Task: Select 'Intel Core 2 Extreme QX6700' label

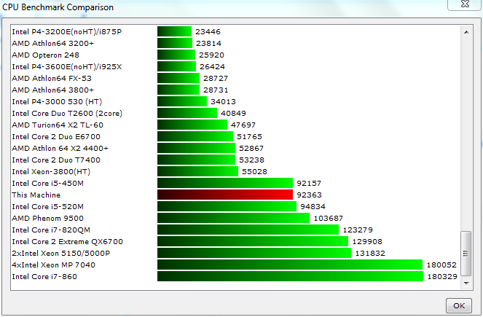Action: click(x=68, y=241)
